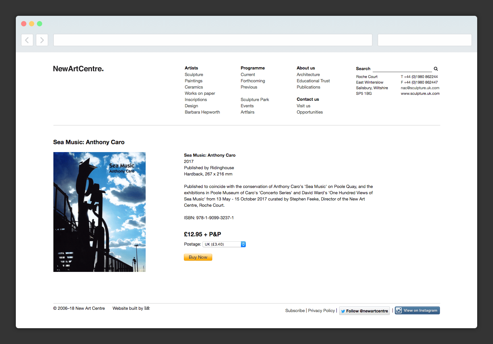
Task: Click the price £12.95 + P&P
Action: pos(202,234)
